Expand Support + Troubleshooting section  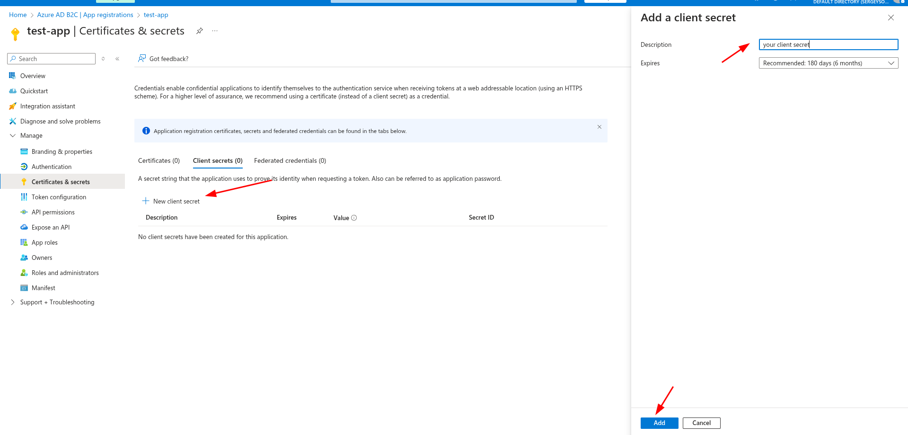point(13,302)
